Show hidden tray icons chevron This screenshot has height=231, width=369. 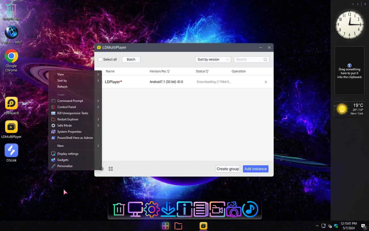[317, 226]
